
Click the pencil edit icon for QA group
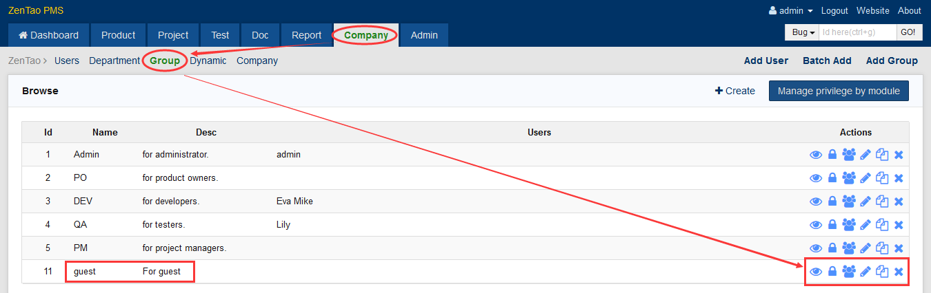865,225
